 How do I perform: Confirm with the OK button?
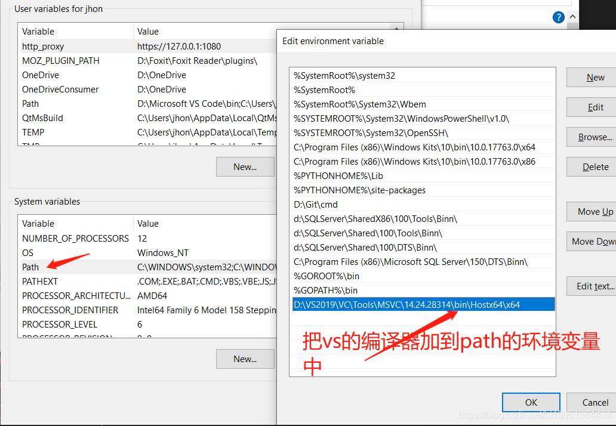click(531, 403)
